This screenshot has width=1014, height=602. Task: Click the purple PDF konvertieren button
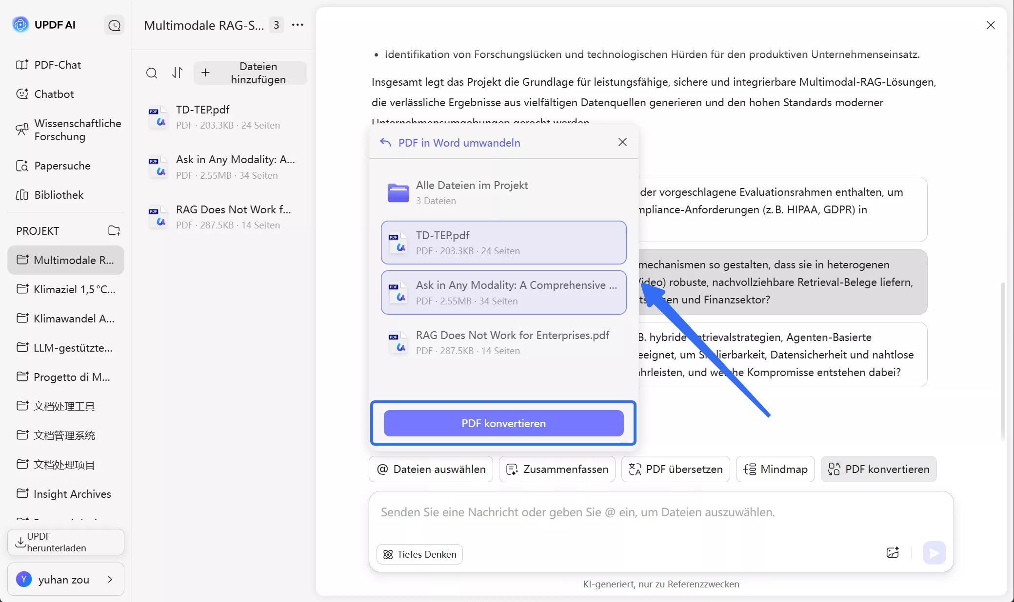click(503, 423)
